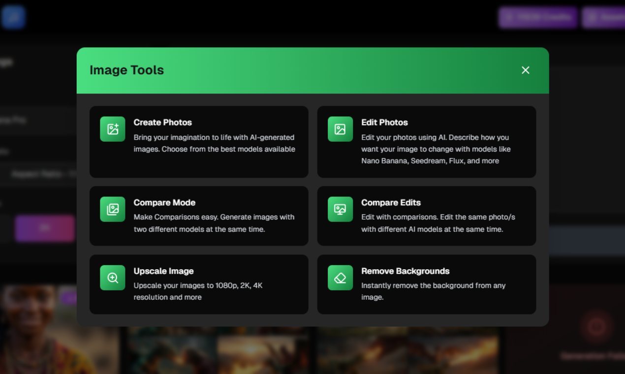Viewport: 625px width, 374px height.
Task: Click the Remove Backgrounds eraser icon
Action: 340,277
